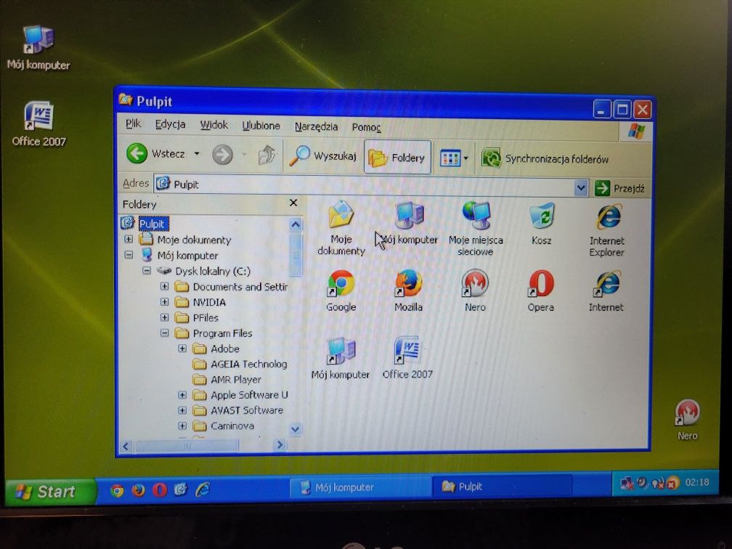
Task: Close the Foldery pane
Action: [x=293, y=203]
